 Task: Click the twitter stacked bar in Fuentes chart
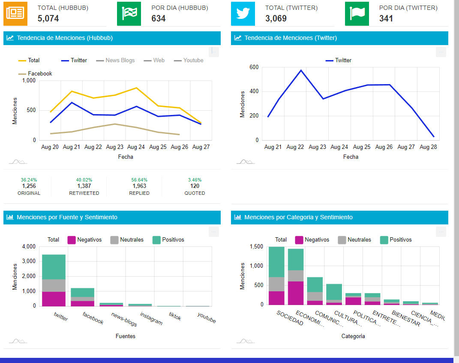[54, 280]
